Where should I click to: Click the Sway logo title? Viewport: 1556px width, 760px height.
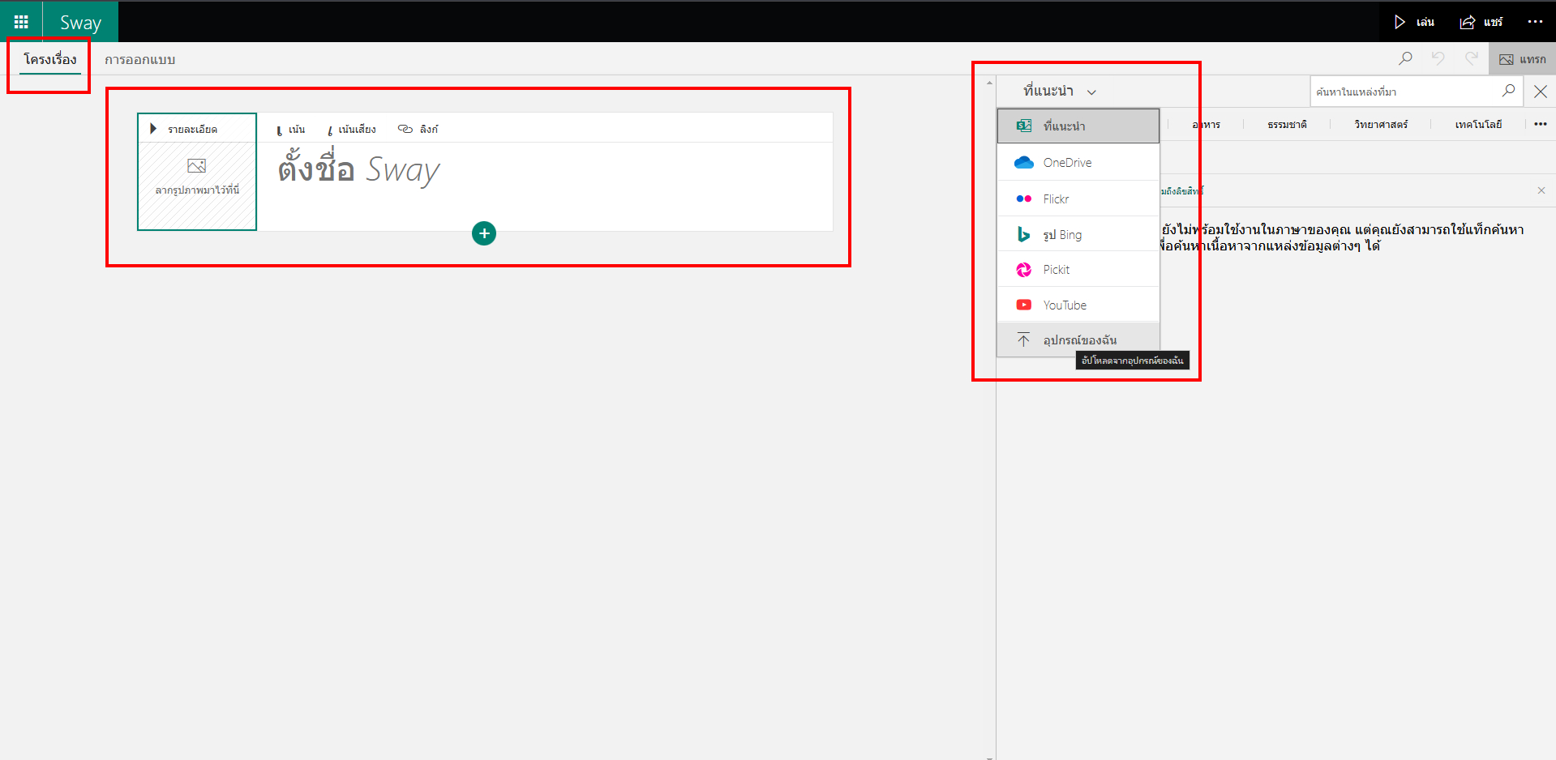(80, 23)
